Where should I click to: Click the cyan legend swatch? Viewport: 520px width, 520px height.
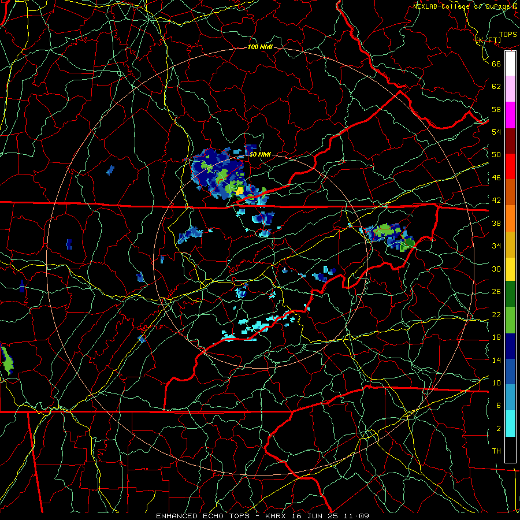click(510, 424)
